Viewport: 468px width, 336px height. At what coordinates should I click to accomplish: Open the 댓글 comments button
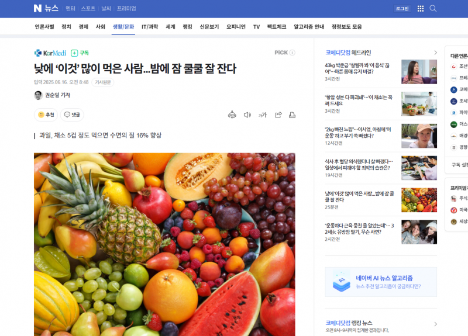pos(72,115)
